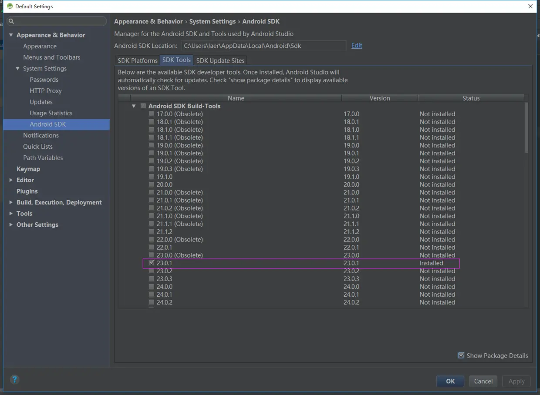Click the Status column header
This screenshot has width=540, height=395.
(471, 98)
